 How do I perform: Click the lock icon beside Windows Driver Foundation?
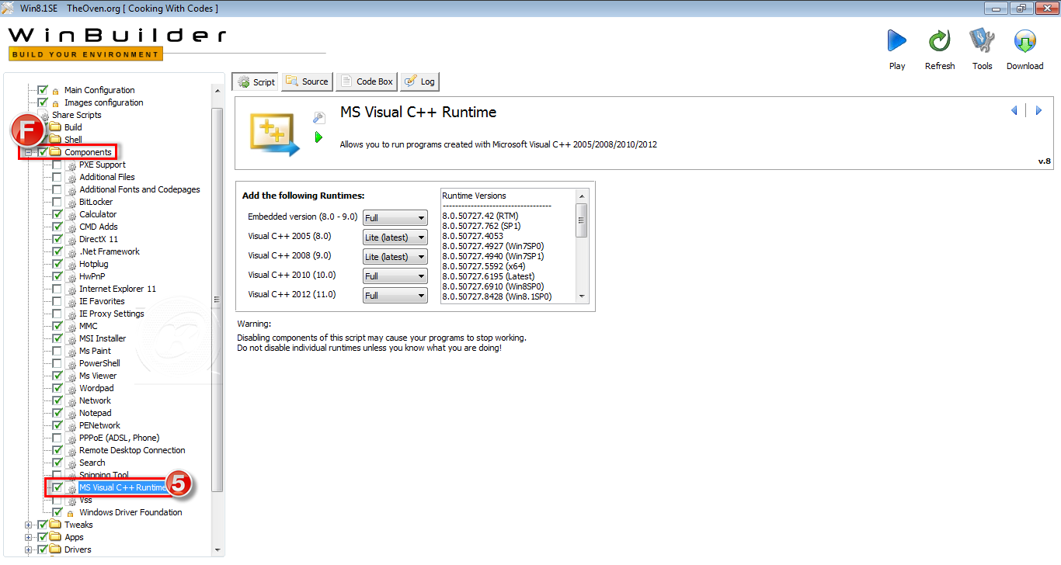tap(70, 513)
